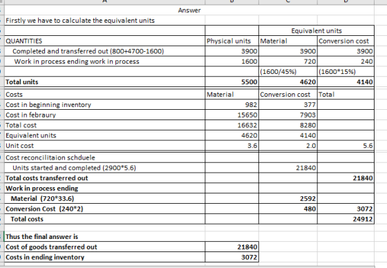The image size is (387, 268).
Task: Select the '(1600*15%)' note cell
Action: (346, 72)
